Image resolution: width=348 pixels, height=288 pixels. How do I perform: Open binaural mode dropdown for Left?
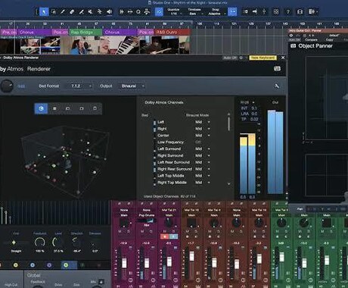point(203,122)
